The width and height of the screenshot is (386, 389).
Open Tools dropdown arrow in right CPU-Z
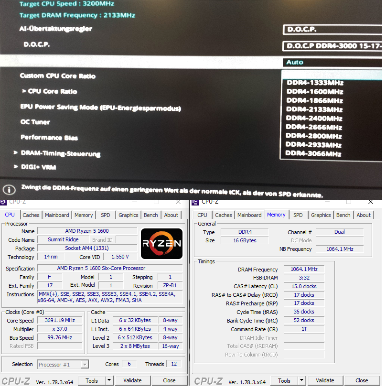(x=301, y=380)
